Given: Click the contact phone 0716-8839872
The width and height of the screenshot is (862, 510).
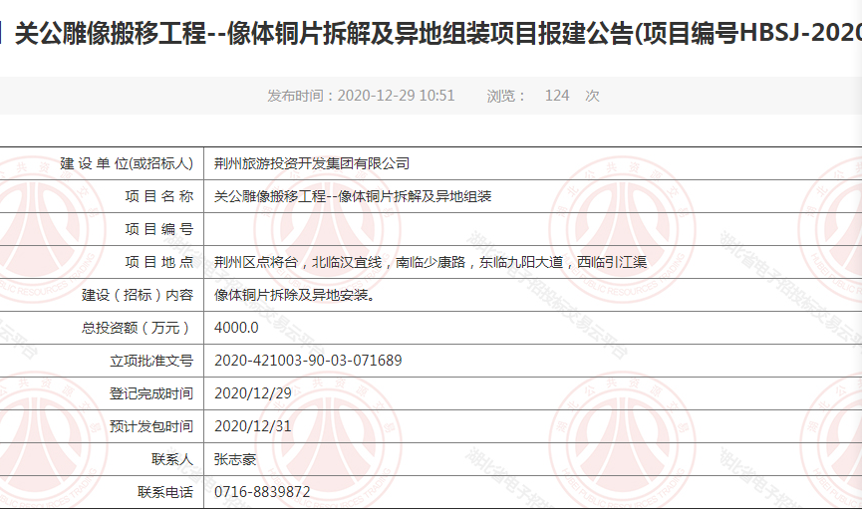Looking at the screenshot, I should point(262,492).
